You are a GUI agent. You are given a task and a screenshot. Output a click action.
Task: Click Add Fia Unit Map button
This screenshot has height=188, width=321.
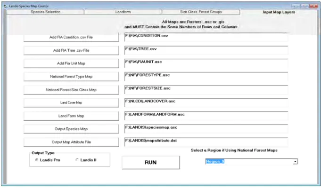pyautogui.click(x=71, y=63)
